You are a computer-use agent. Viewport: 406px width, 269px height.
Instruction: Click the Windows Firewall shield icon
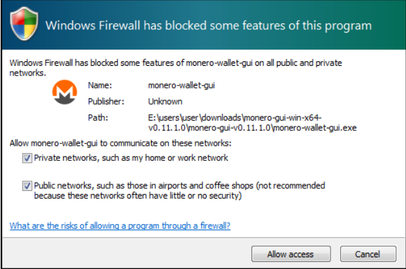(24, 25)
